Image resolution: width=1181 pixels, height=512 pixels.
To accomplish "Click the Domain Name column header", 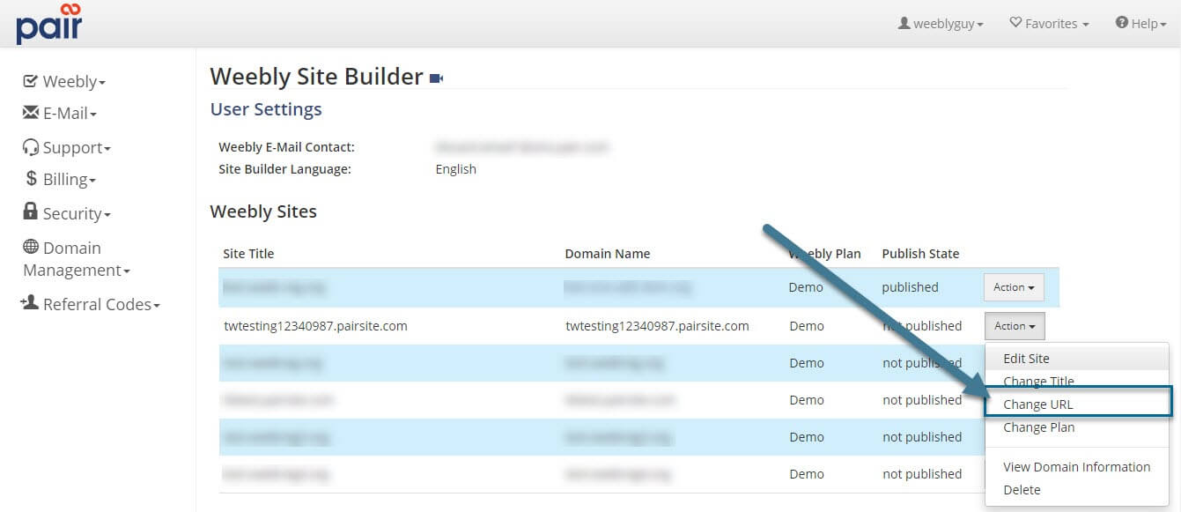I will click(x=608, y=254).
